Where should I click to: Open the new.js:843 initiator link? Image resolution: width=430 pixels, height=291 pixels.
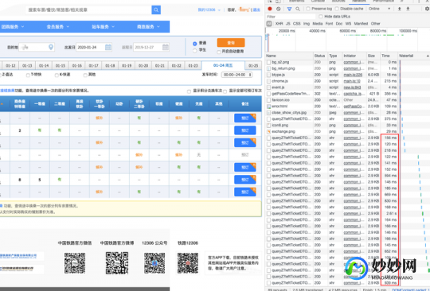[353, 87]
